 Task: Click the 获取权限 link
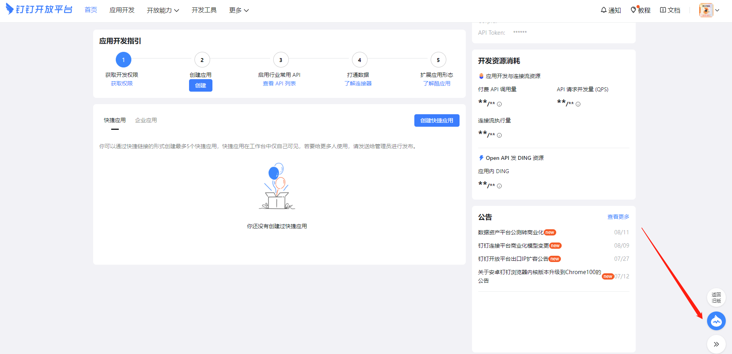[x=122, y=83]
